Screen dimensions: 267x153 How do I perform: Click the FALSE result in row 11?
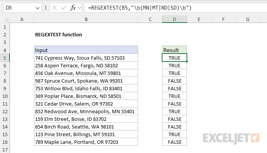175,104
